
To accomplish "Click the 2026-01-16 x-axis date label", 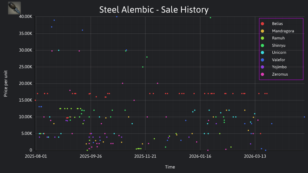I will (200, 156).
